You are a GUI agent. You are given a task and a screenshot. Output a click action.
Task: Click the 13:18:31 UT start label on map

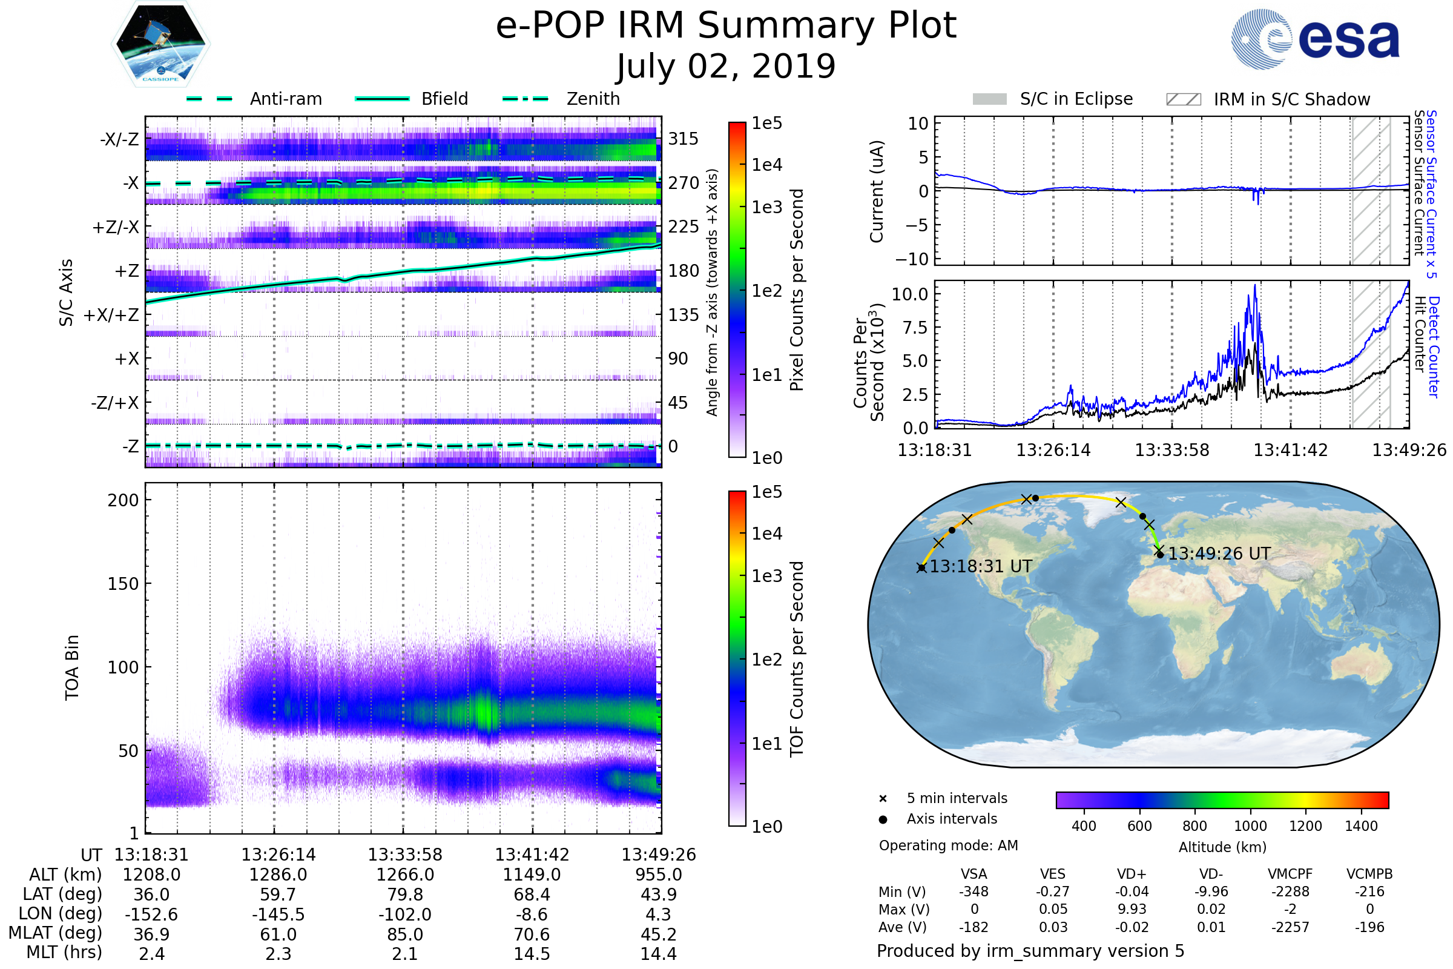(980, 566)
